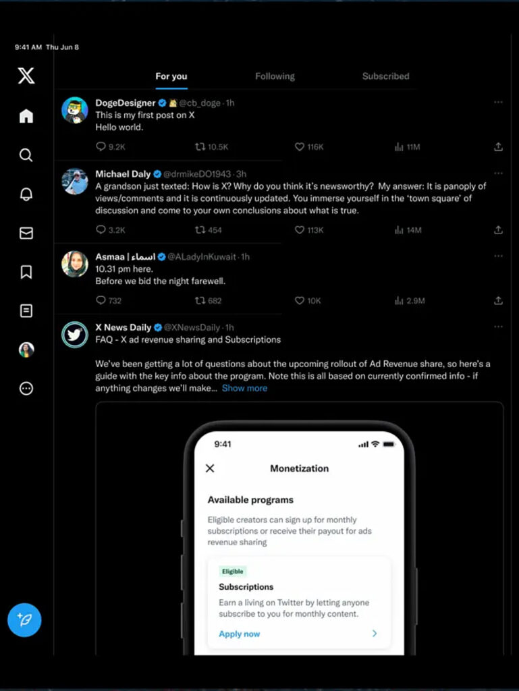Share DogeDesigner's first post on X

[498, 146]
